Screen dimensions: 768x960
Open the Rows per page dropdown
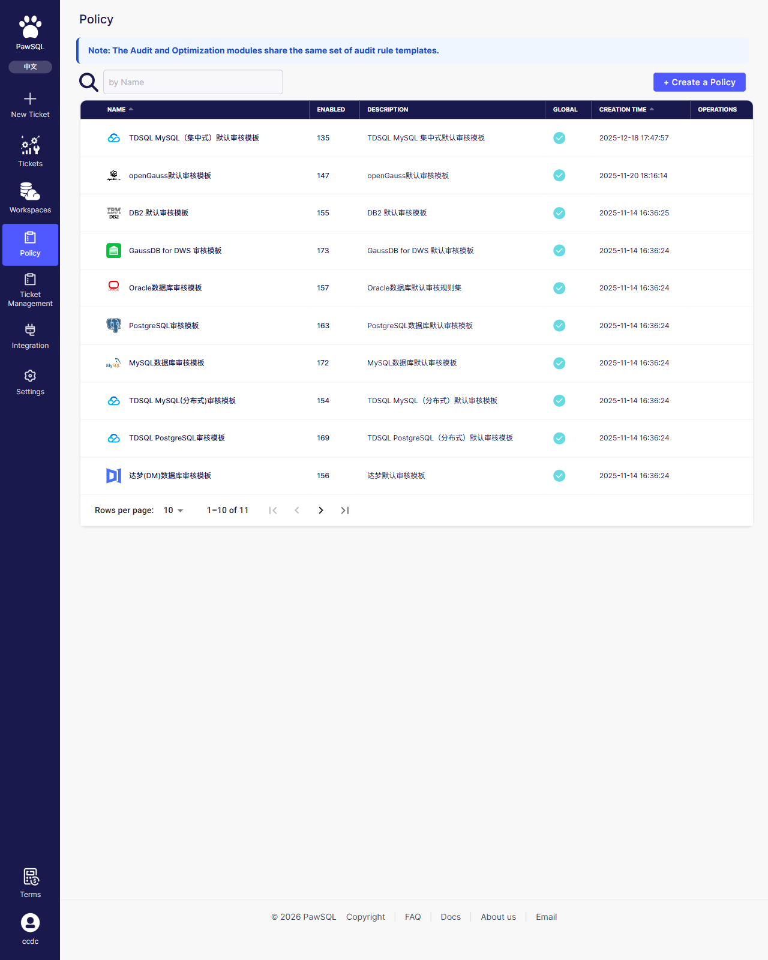(x=173, y=511)
